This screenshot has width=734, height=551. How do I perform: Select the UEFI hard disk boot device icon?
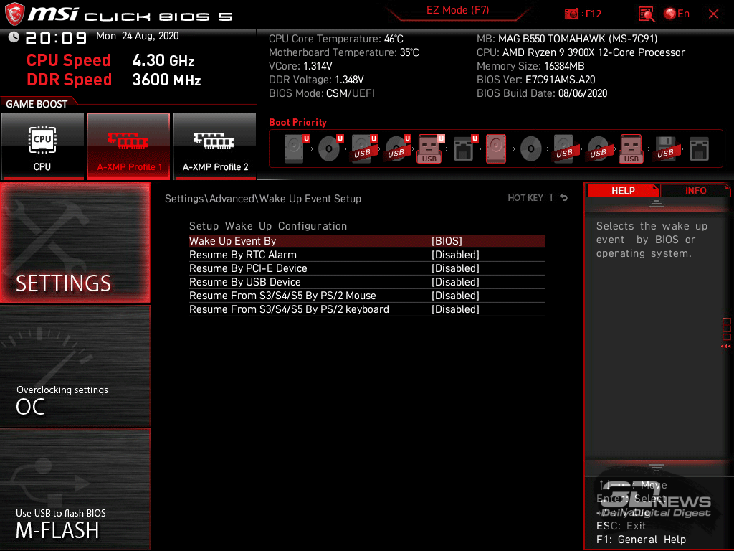(x=297, y=149)
